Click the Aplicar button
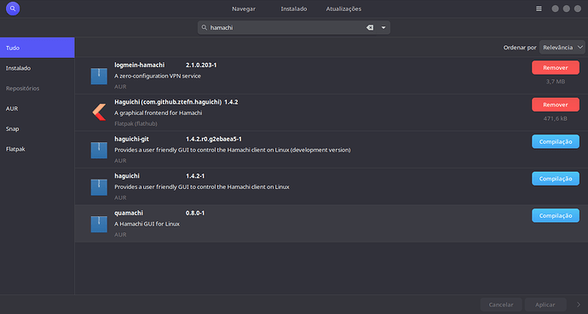588x314 pixels. pyautogui.click(x=545, y=305)
